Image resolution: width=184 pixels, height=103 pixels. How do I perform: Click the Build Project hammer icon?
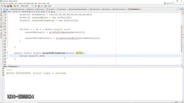click(x=36, y=6)
